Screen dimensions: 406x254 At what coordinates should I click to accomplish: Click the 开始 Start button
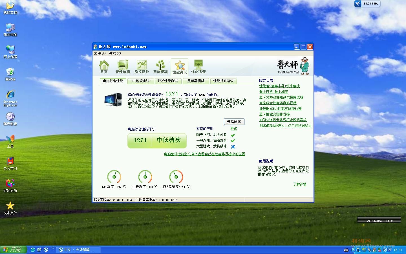point(13,250)
